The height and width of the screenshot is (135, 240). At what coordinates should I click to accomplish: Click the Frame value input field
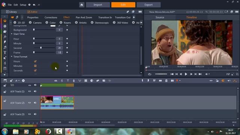[59, 52]
